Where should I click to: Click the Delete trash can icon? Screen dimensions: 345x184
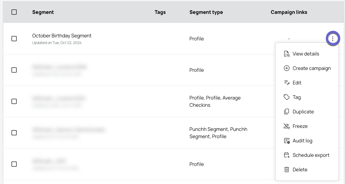[287, 170]
